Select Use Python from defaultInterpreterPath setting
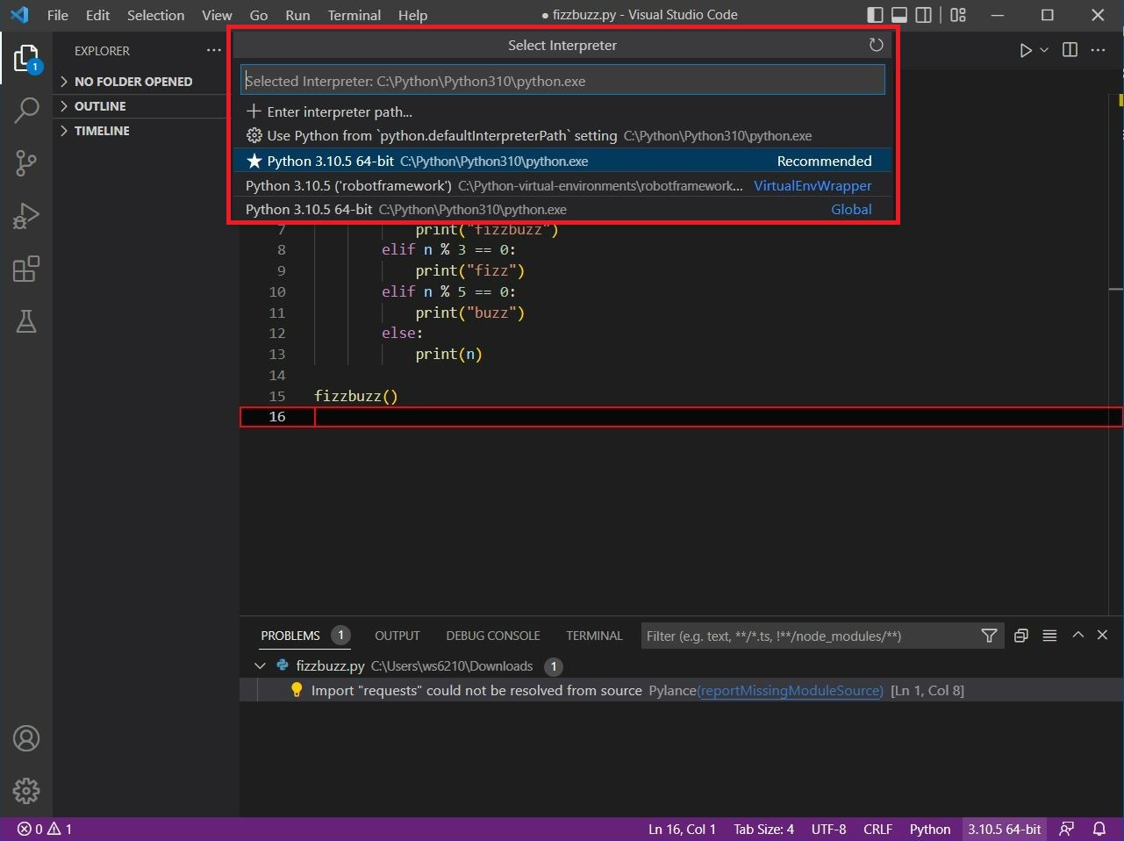 tap(562, 136)
